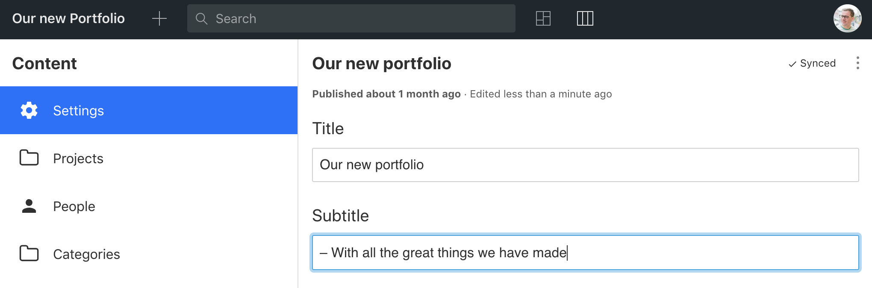872x288 pixels.
Task: Select the Settings gear icon in sidebar
Action: pos(28,110)
